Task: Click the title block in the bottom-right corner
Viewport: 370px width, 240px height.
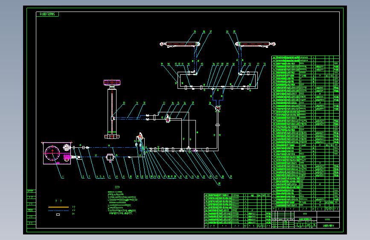Action: (x=306, y=220)
